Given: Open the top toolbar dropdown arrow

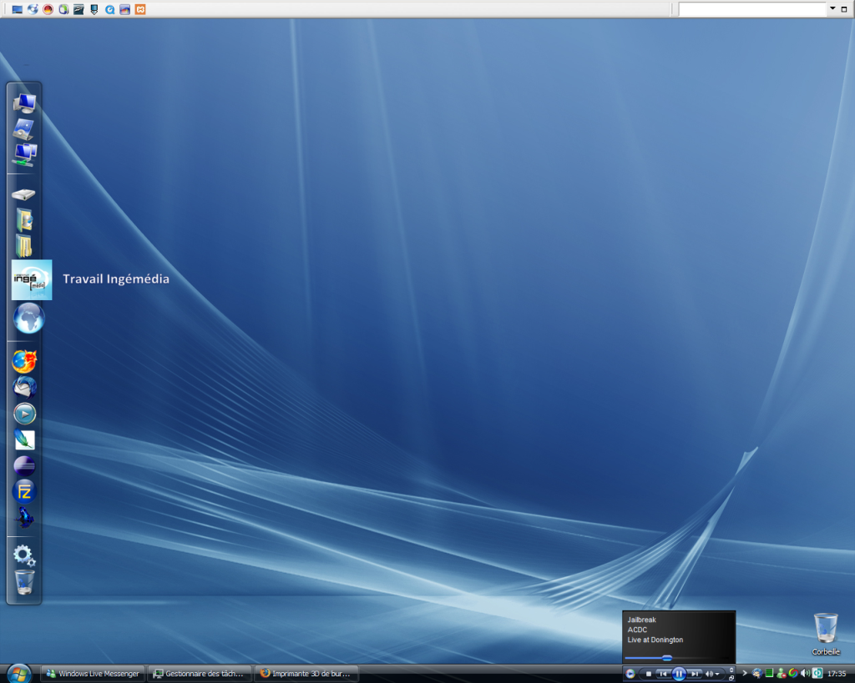Looking at the screenshot, I should (x=832, y=8).
